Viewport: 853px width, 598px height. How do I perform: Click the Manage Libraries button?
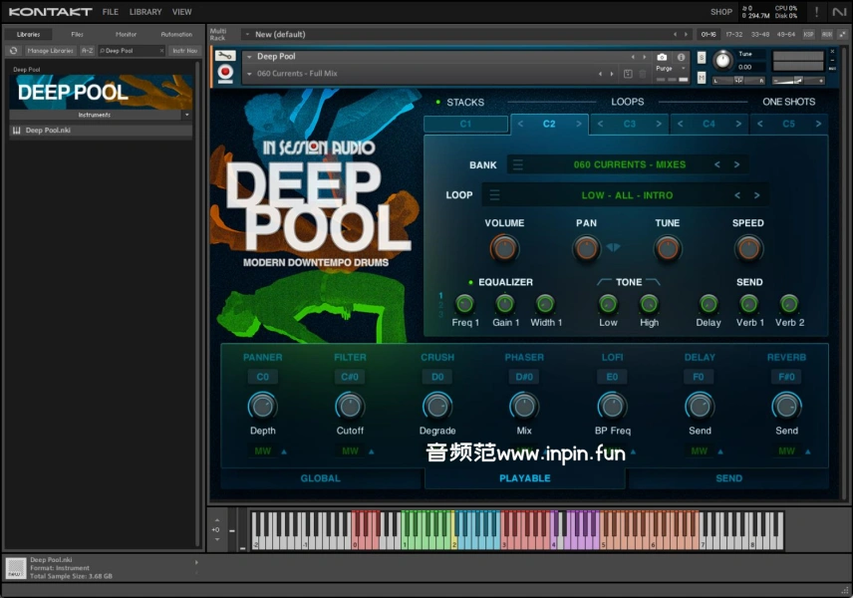[50, 50]
